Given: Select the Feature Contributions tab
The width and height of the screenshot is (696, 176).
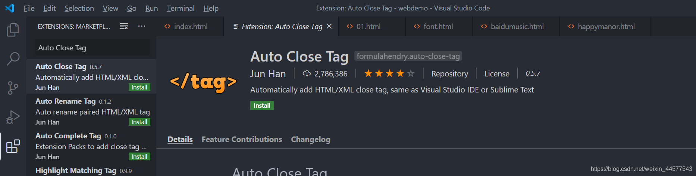Looking at the screenshot, I should click(x=242, y=139).
